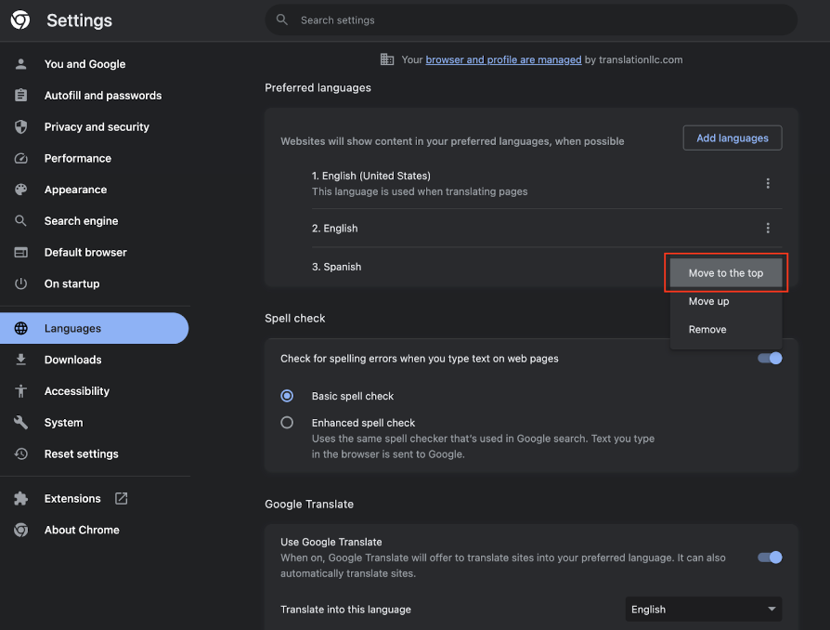Viewport: 830px width, 630px height.
Task: Click the Privacy and security shield icon
Action: pyautogui.click(x=20, y=126)
